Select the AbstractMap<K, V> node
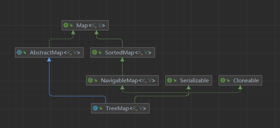This screenshot has height=128, width=280. pyautogui.click(x=49, y=52)
